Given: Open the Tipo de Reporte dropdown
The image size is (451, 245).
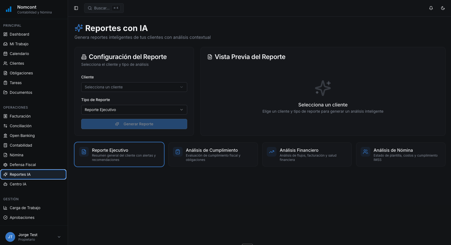Looking at the screenshot, I should (x=134, y=110).
